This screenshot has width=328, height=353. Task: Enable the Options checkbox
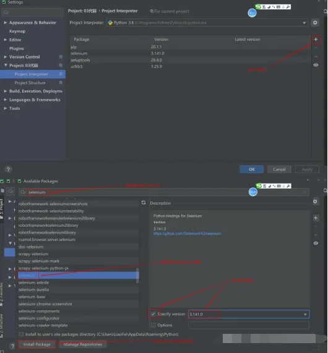(153, 325)
